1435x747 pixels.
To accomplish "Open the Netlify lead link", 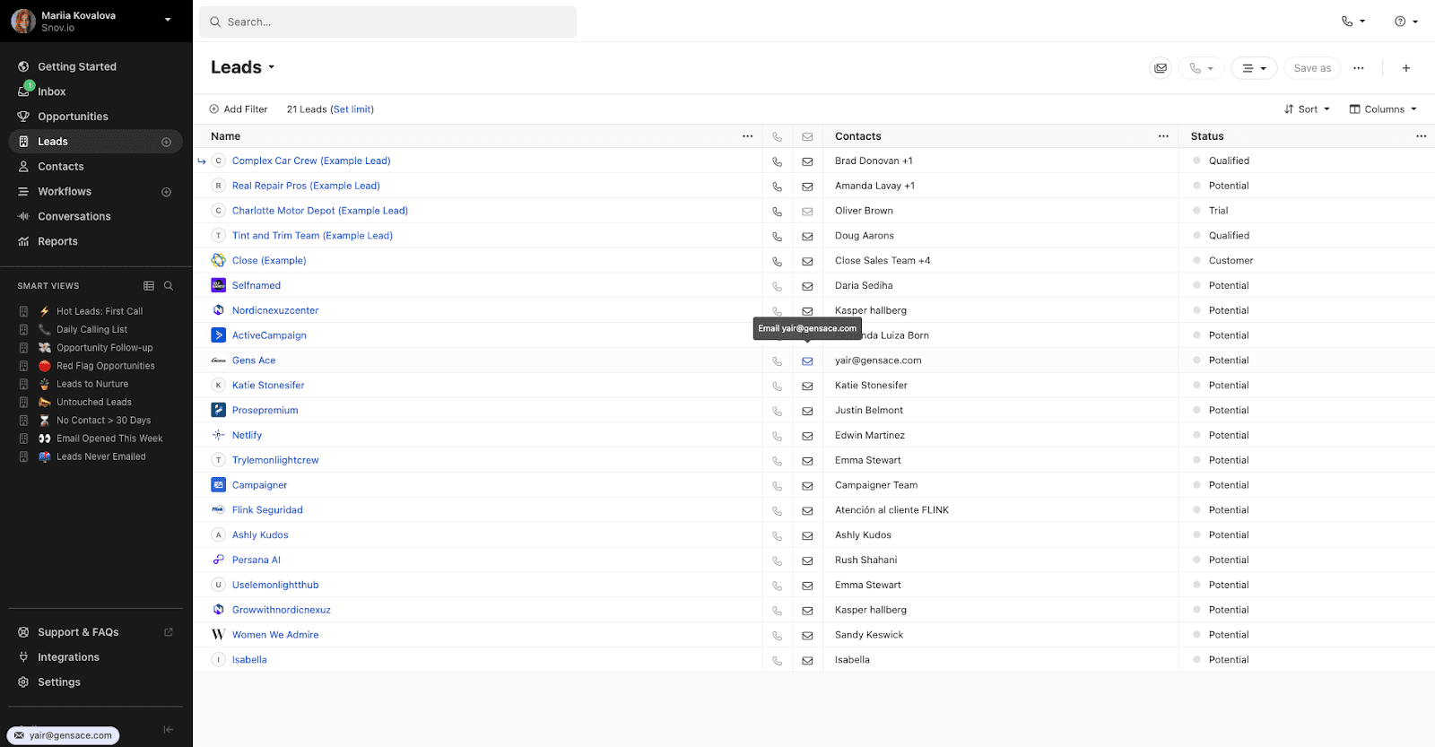I will pos(247,435).
